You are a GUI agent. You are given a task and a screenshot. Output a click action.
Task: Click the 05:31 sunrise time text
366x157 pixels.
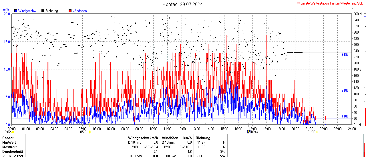coord(84,132)
